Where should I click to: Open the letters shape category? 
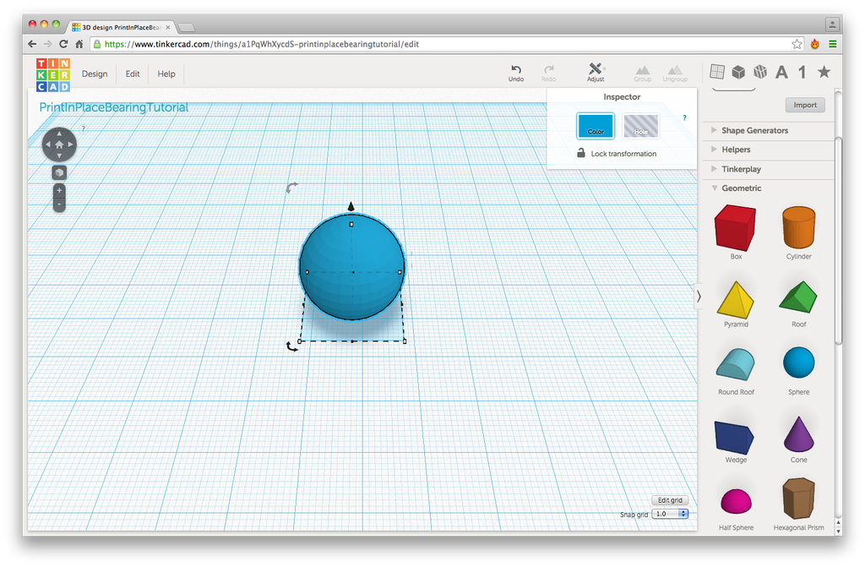pos(781,72)
